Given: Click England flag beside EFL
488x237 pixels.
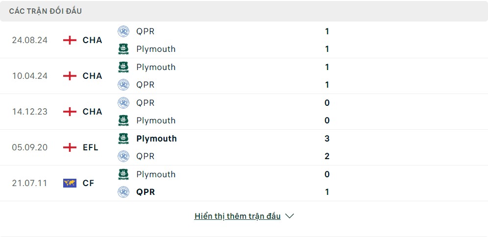Looking at the screenshot, I should pyautogui.click(x=70, y=147).
